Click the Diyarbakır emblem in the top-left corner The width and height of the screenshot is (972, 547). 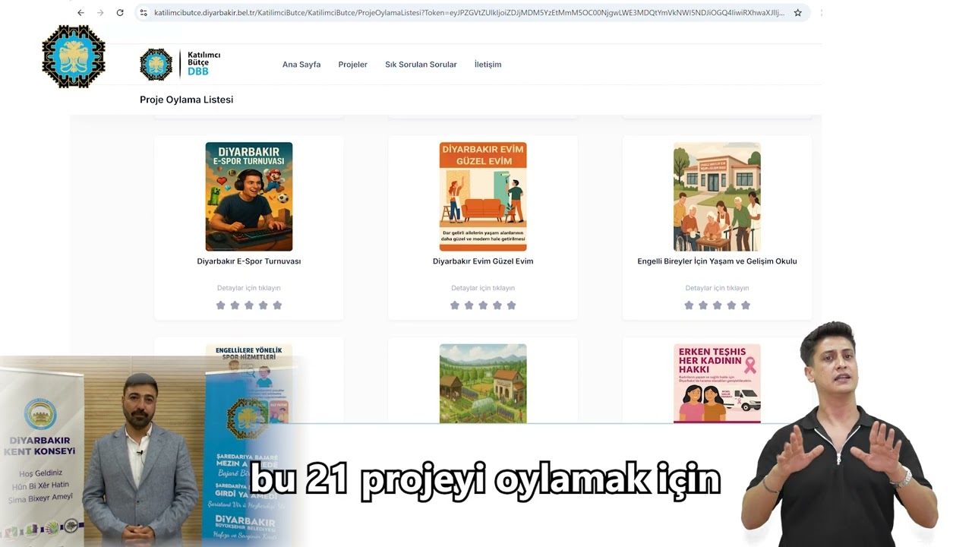pyautogui.click(x=73, y=56)
